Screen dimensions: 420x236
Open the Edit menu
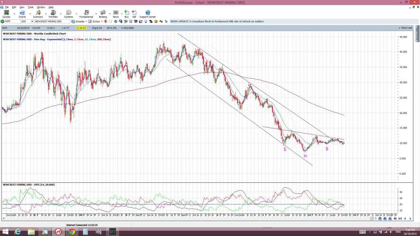[14, 7]
